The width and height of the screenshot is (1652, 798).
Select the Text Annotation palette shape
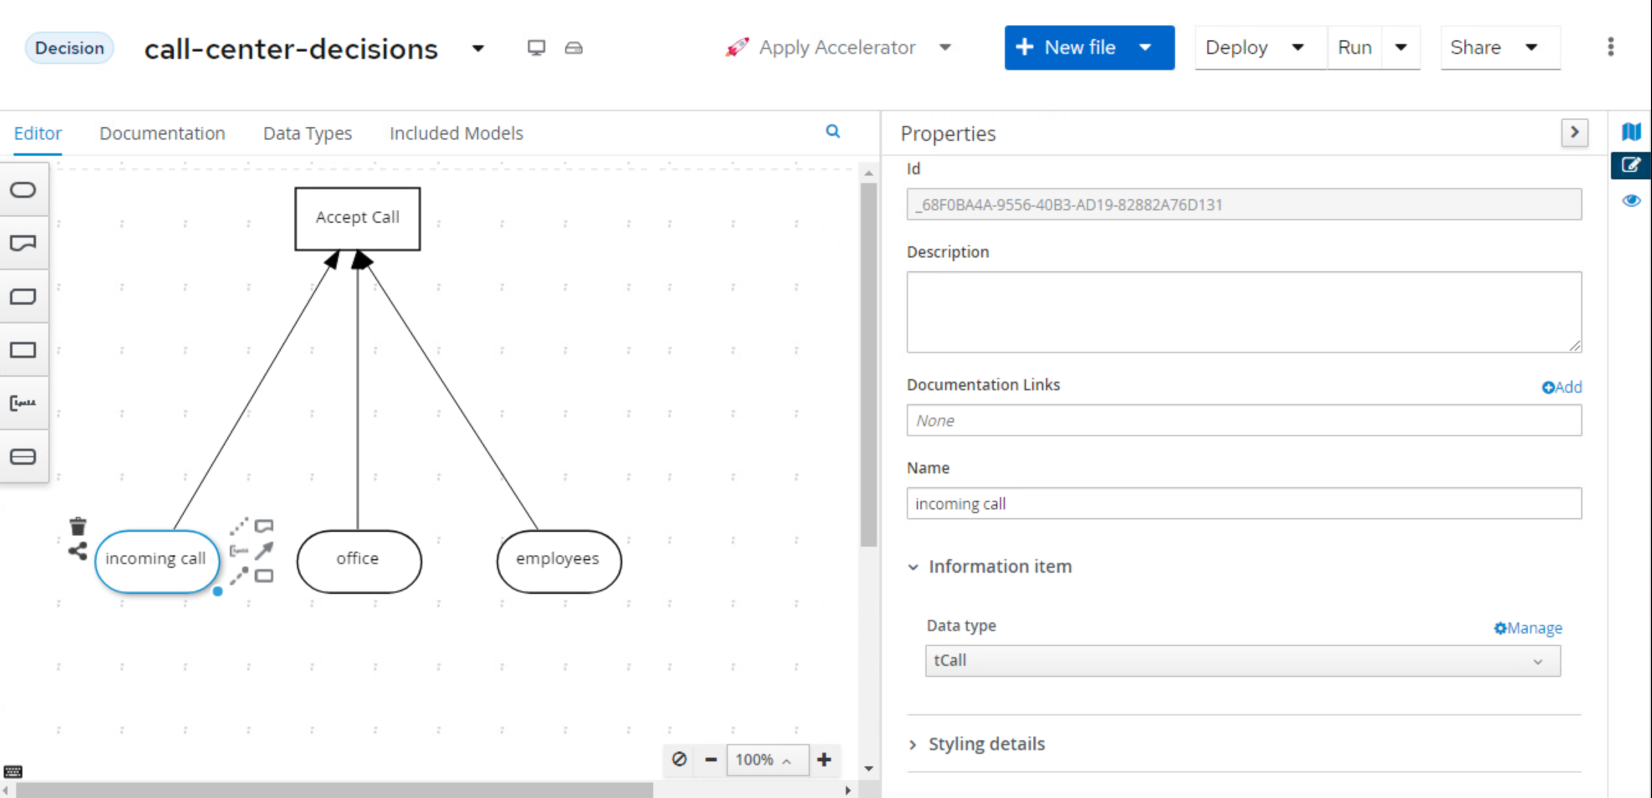coord(23,403)
